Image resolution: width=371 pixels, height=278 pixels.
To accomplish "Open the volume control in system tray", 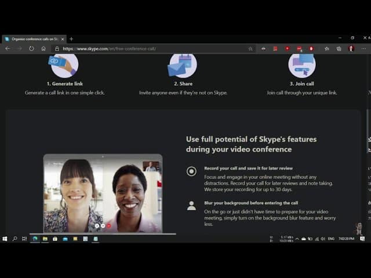I will click(323, 239).
